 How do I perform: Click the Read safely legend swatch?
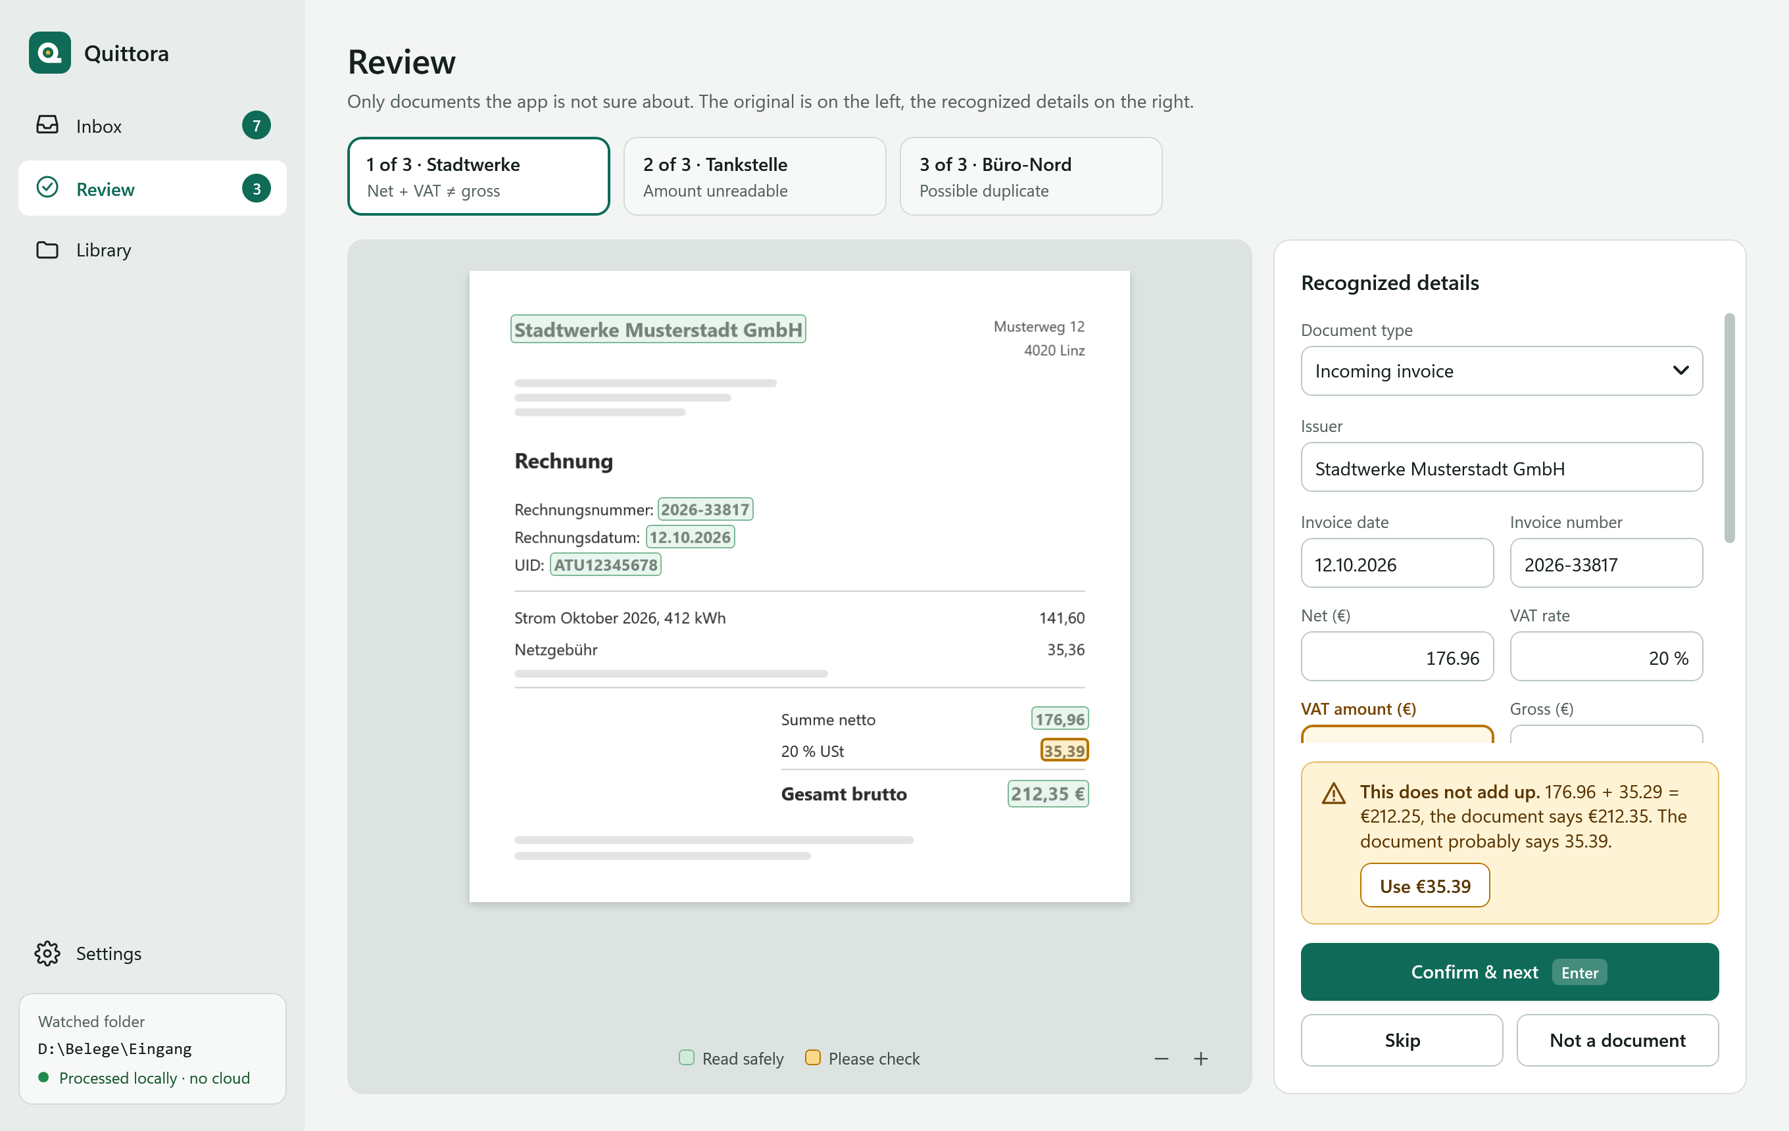point(687,1057)
